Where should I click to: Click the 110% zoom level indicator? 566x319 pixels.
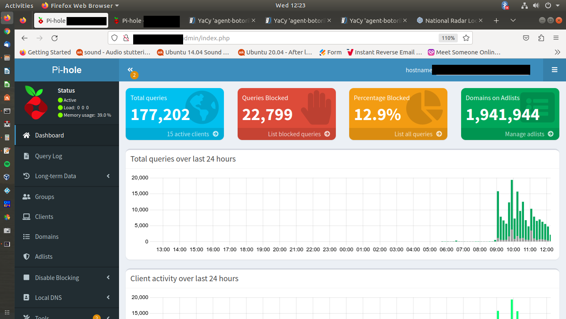[x=448, y=38]
